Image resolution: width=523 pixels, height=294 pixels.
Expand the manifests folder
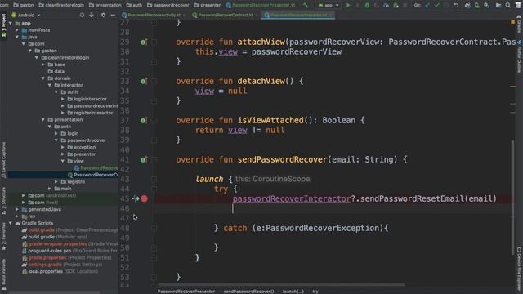(17, 30)
